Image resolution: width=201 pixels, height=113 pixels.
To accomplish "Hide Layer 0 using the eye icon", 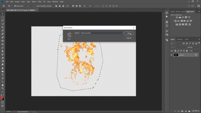I will [171, 55].
